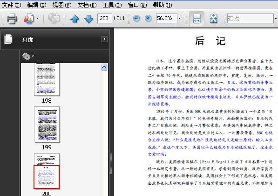Open the collaborate/share icon
This screenshot has width=278, height=196.
28,18
